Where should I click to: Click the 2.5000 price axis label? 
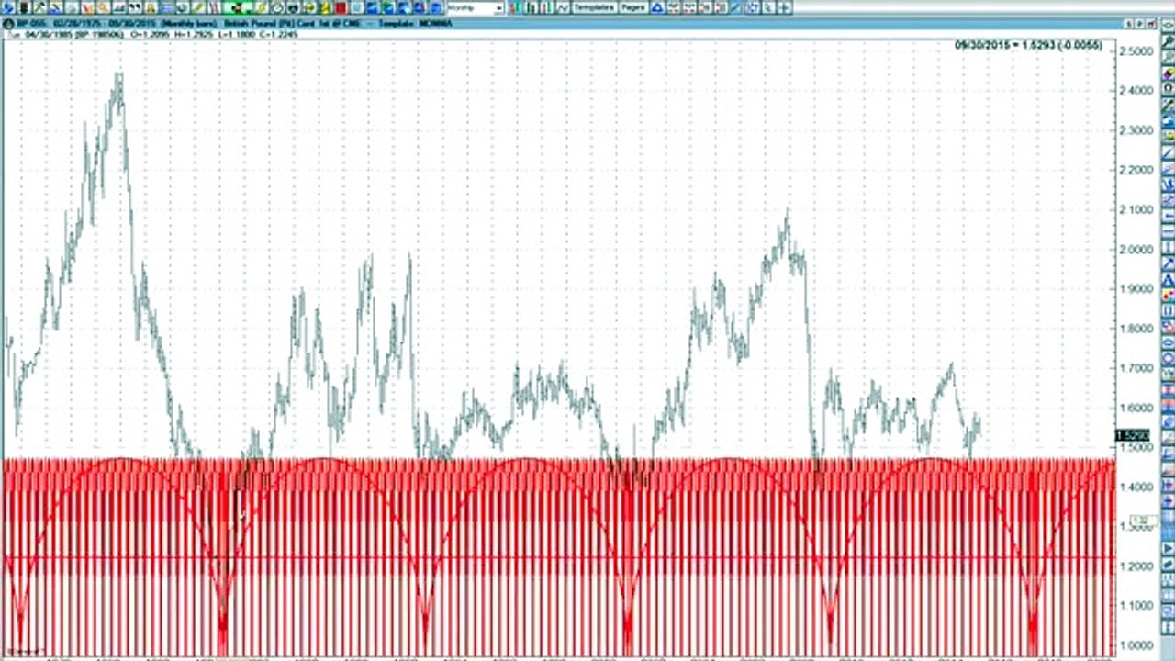(x=1136, y=50)
